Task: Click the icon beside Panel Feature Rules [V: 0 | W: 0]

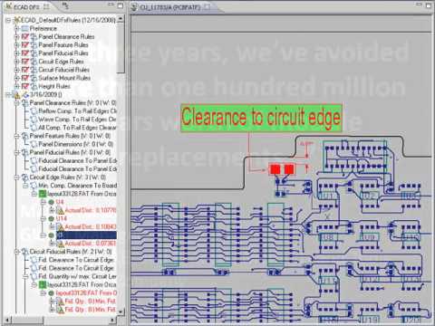Action: click(24, 136)
